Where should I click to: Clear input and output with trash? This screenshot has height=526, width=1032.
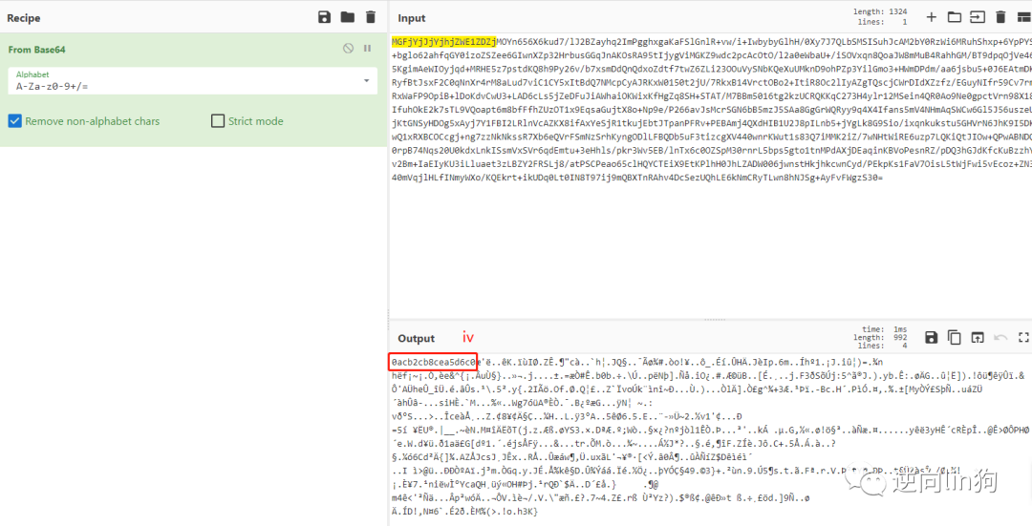tap(1001, 18)
